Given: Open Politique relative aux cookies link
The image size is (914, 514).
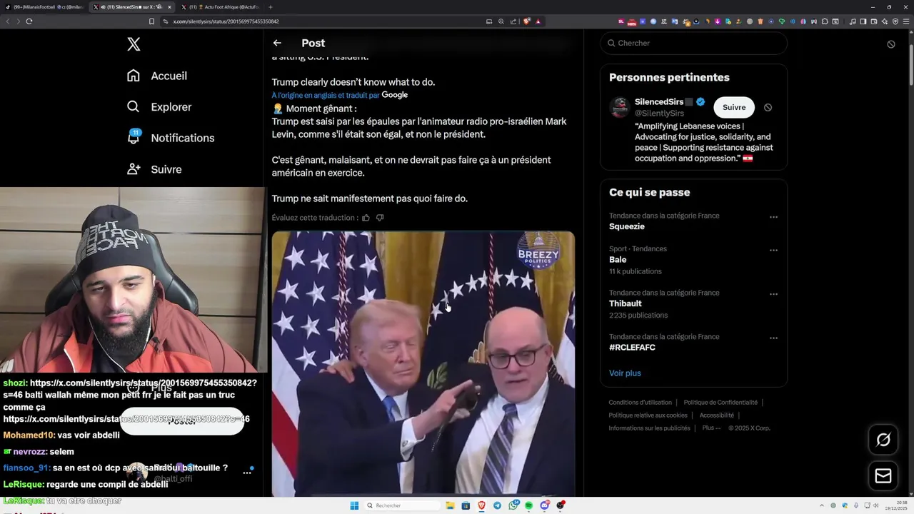Looking at the screenshot, I should pyautogui.click(x=648, y=415).
